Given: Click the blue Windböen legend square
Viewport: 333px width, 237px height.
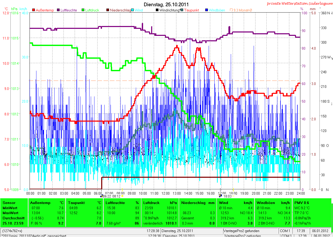Looking at the screenshot, I should tap(207, 10).
